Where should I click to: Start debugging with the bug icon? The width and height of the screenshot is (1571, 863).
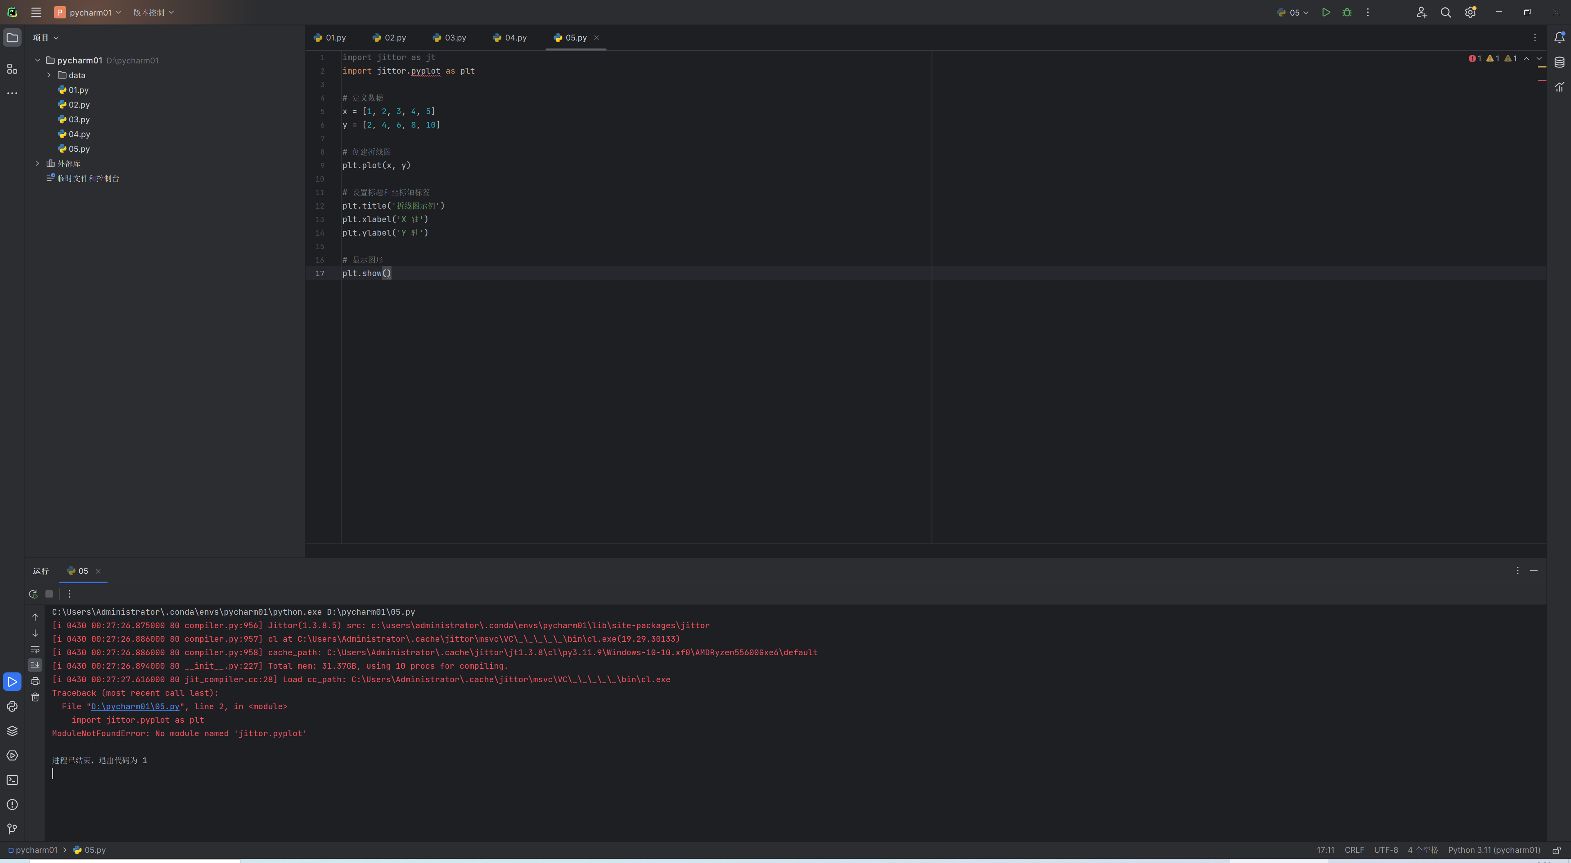(1347, 12)
